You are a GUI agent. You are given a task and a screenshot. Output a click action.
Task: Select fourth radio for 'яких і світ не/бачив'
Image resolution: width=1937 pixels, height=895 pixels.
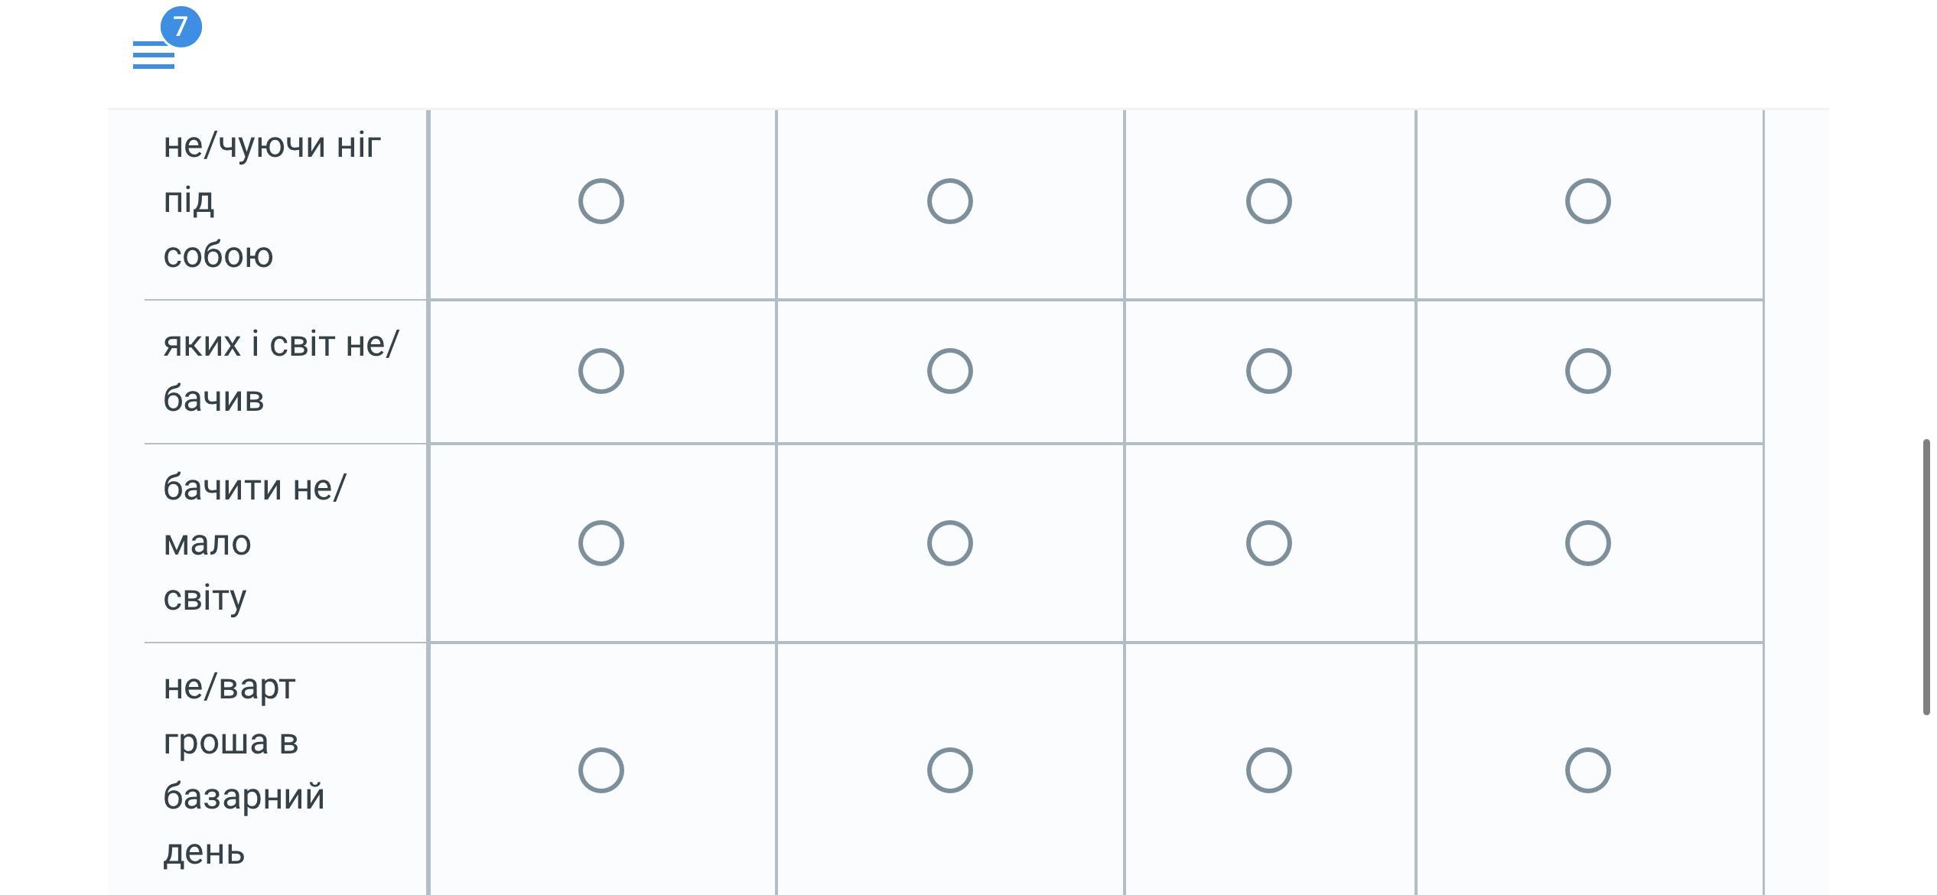tap(1588, 371)
